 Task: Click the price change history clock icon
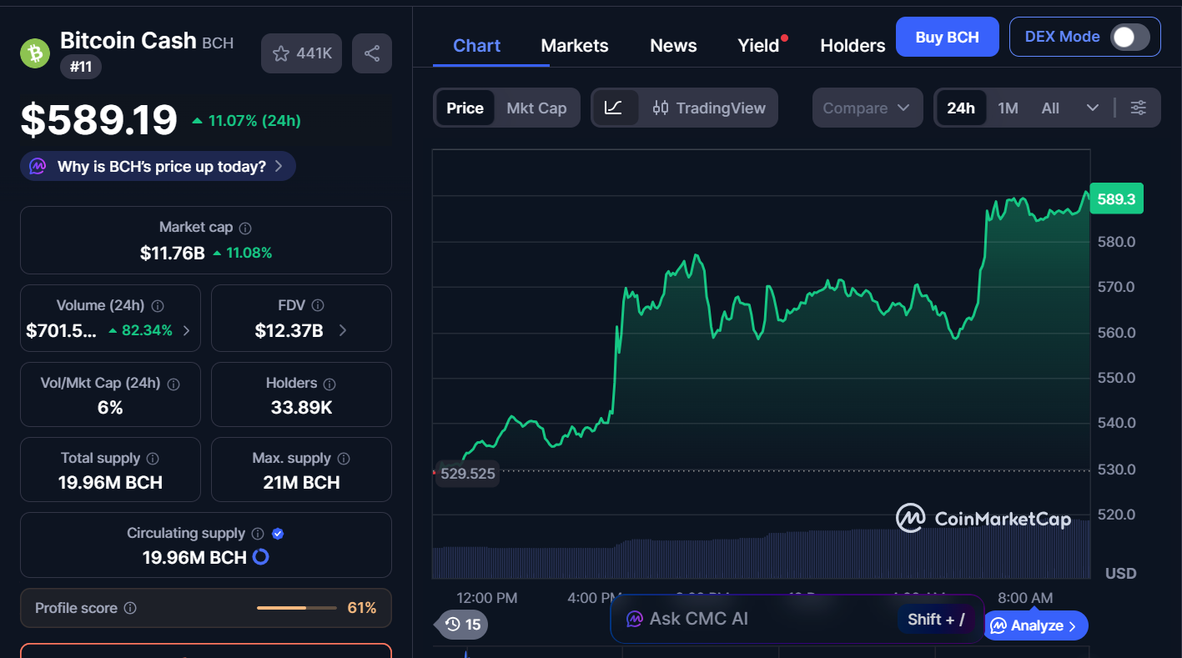click(453, 624)
